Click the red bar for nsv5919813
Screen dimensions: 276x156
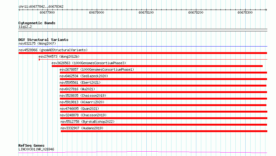[163, 105]
